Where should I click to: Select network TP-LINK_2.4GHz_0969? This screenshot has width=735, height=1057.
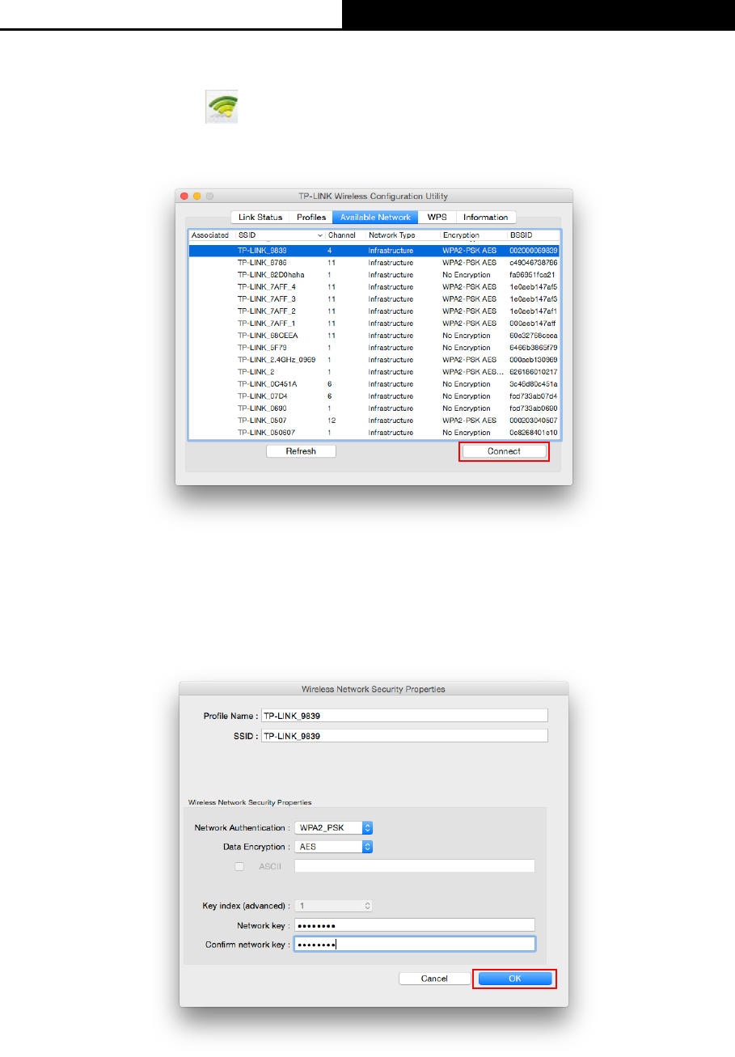(x=374, y=360)
